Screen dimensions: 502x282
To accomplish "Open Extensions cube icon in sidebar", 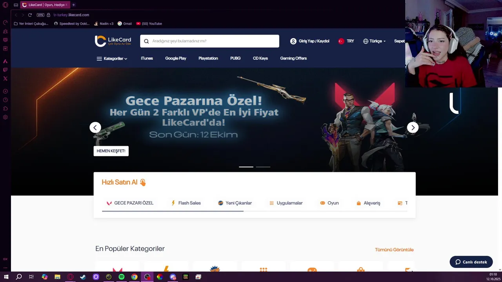I will coord(5,108).
